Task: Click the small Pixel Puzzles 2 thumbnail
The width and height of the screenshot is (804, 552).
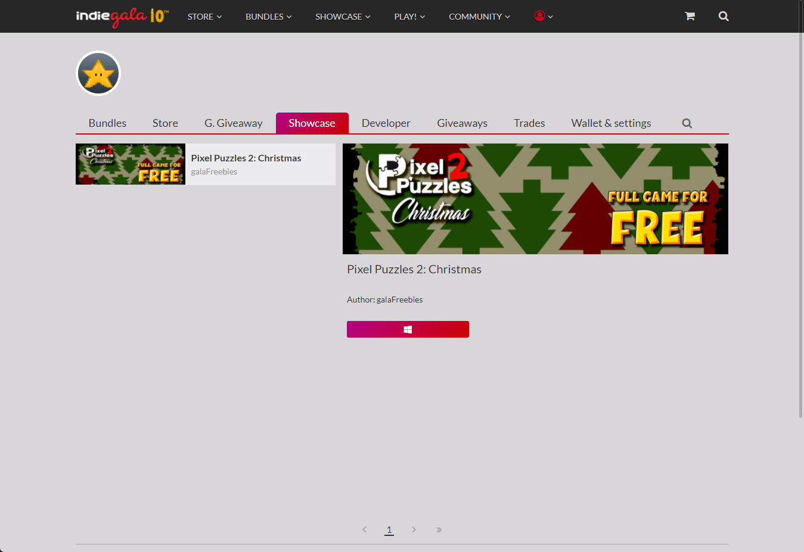Action: (x=131, y=164)
